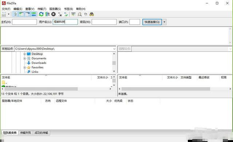Open the Site Manager dropdown arrow
The image size is (233, 142).
(9, 14)
